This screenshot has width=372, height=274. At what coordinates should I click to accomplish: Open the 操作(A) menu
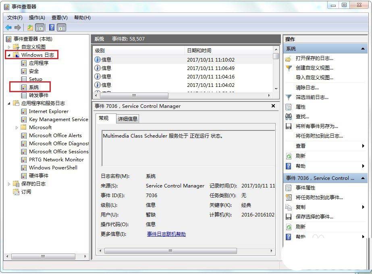pos(37,18)
